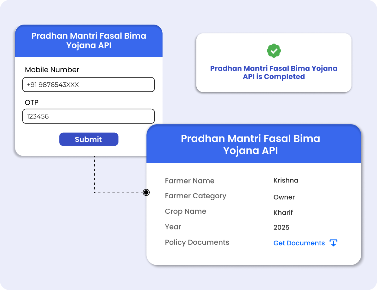Select the Policy Documents label
Screen dimensions: 377x290
[x=197, y=242]
